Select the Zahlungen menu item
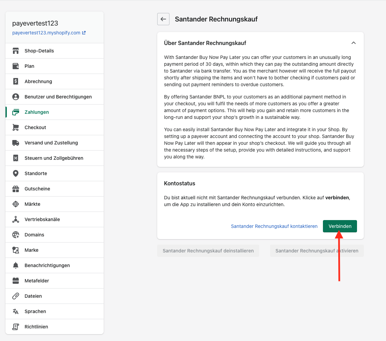 [55, 112]
